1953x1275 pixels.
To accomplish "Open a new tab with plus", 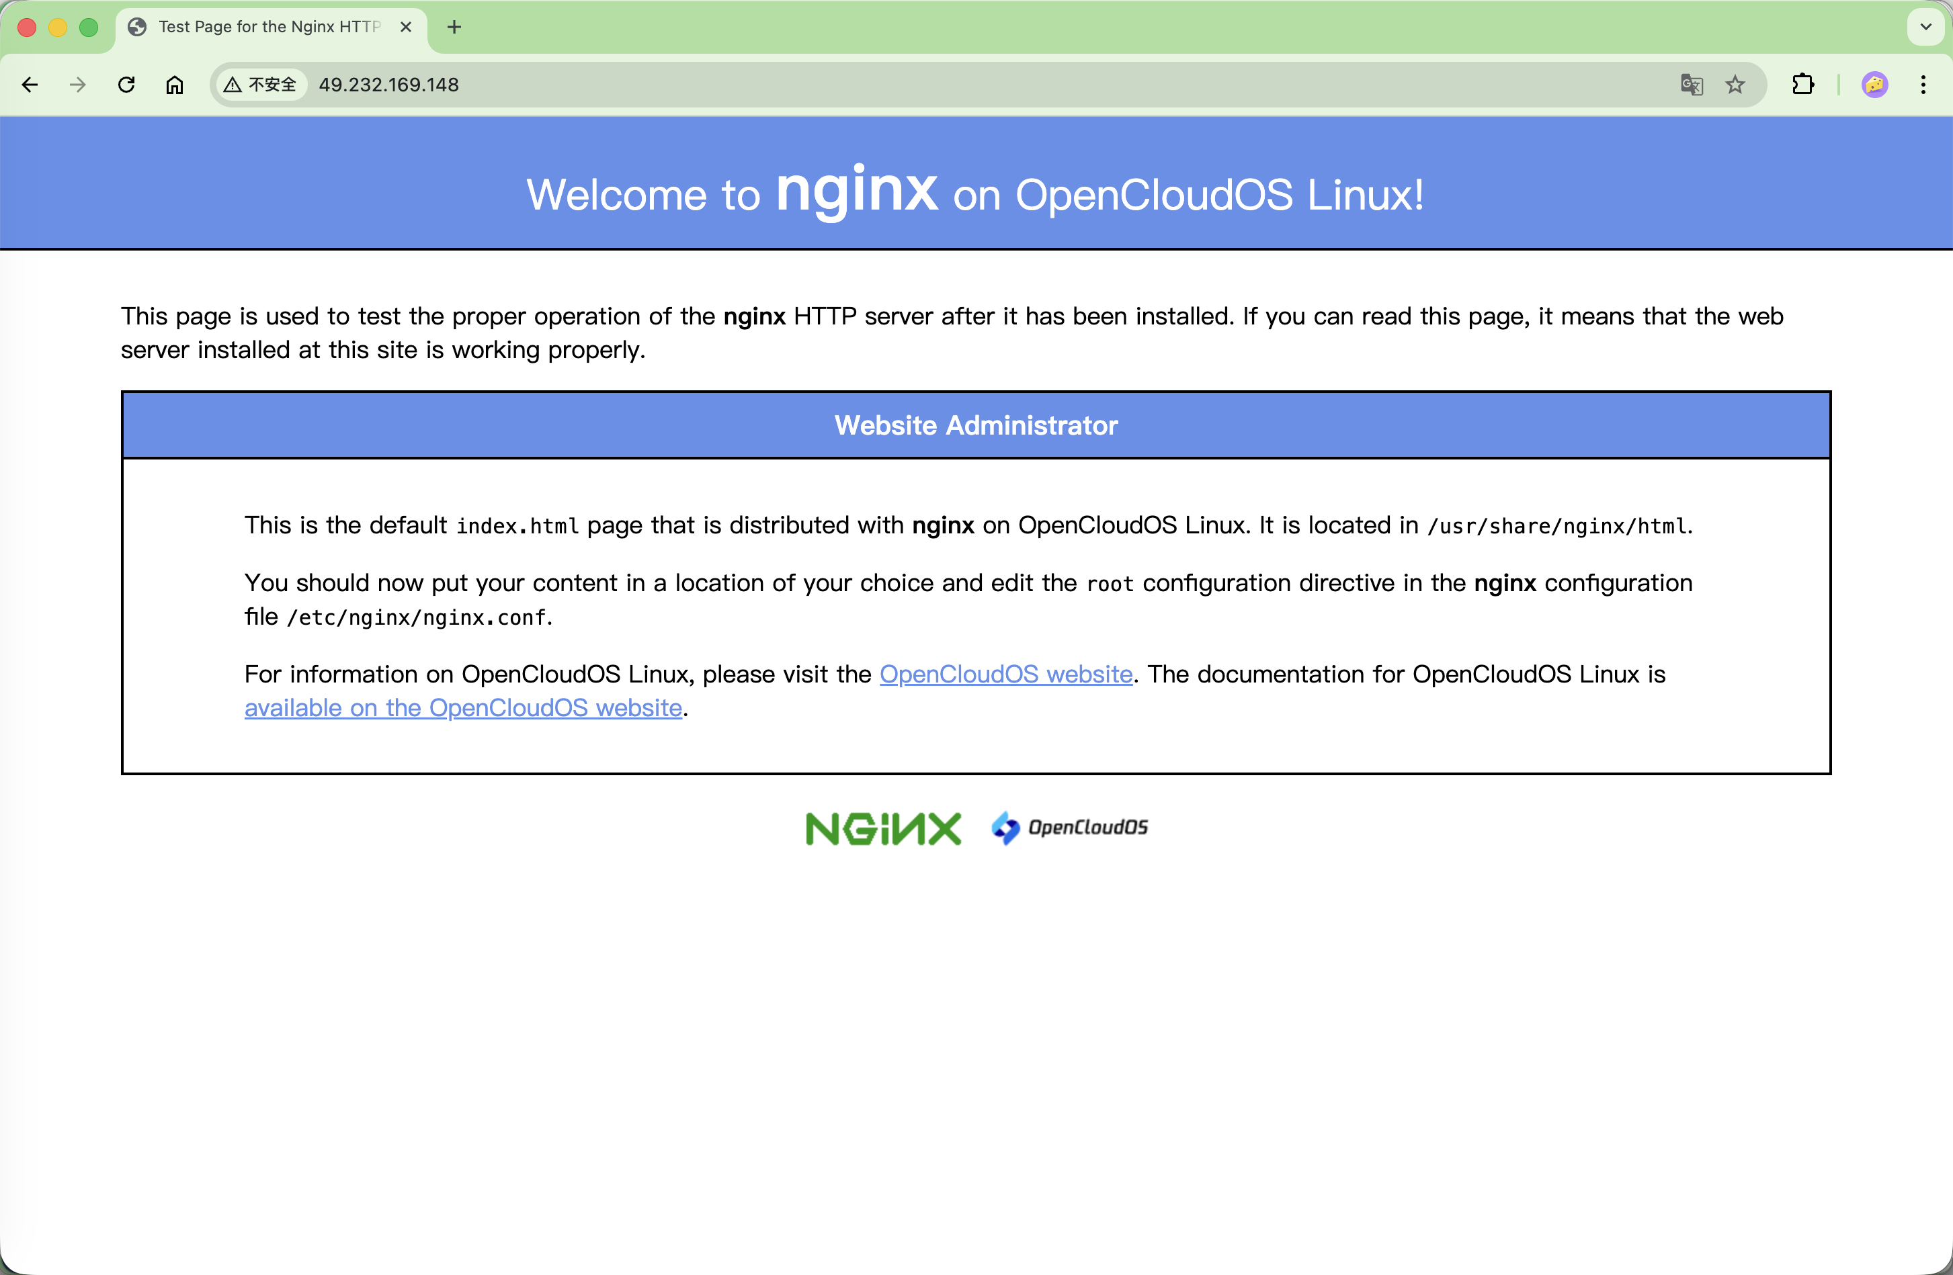I will click(454, 27).
